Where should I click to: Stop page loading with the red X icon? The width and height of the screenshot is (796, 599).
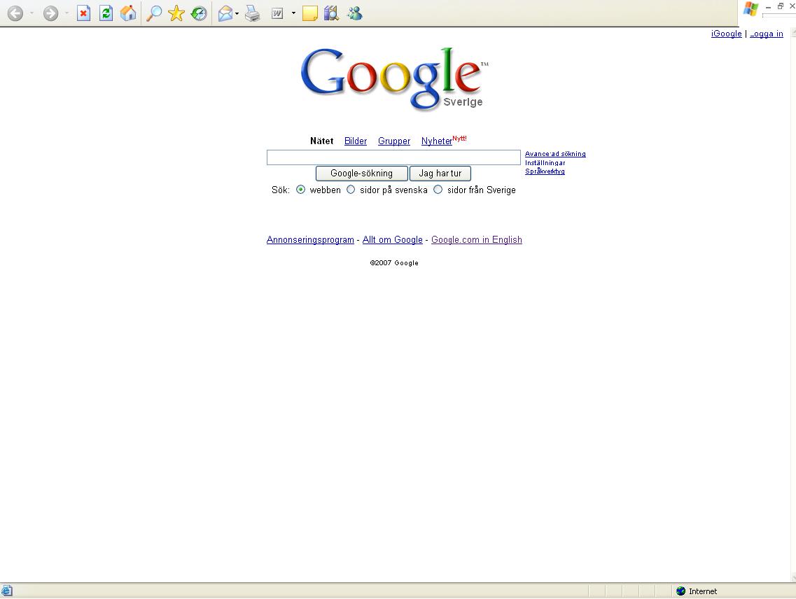point(83,13)
